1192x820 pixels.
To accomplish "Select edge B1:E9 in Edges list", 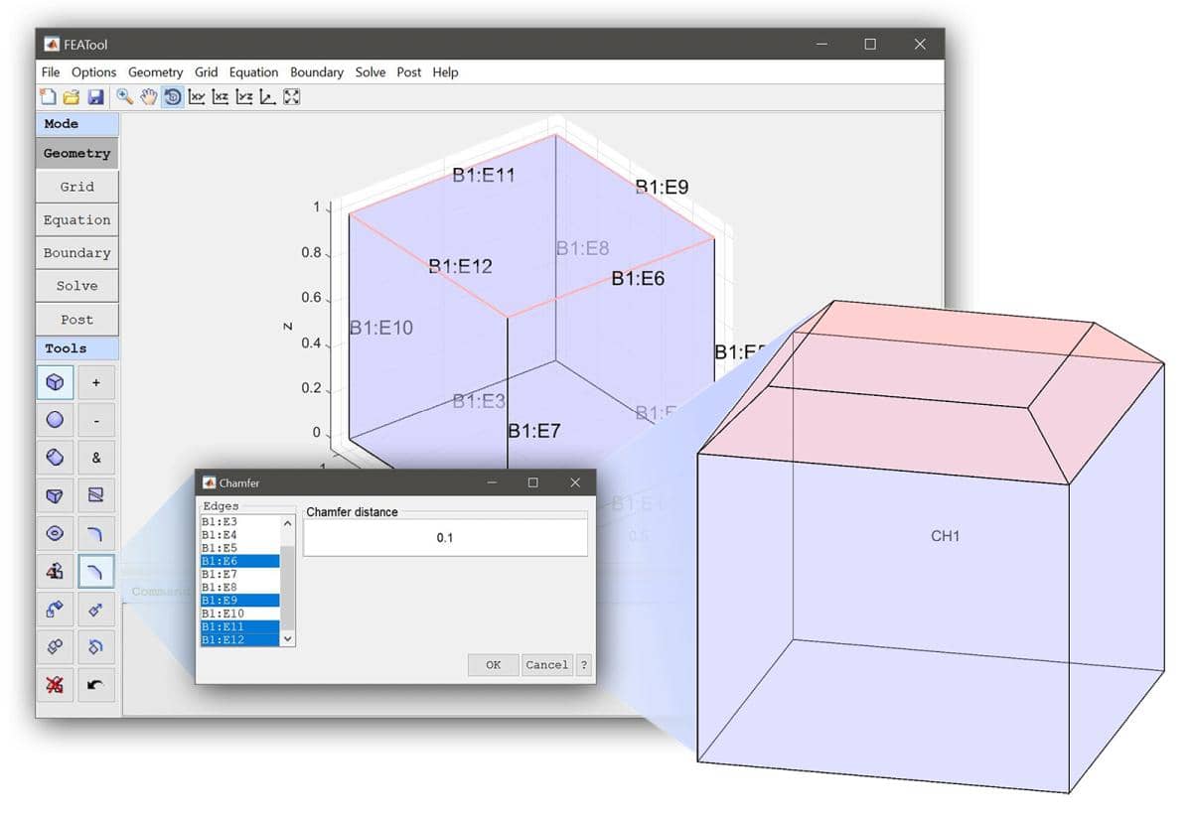I will point(239,601).
